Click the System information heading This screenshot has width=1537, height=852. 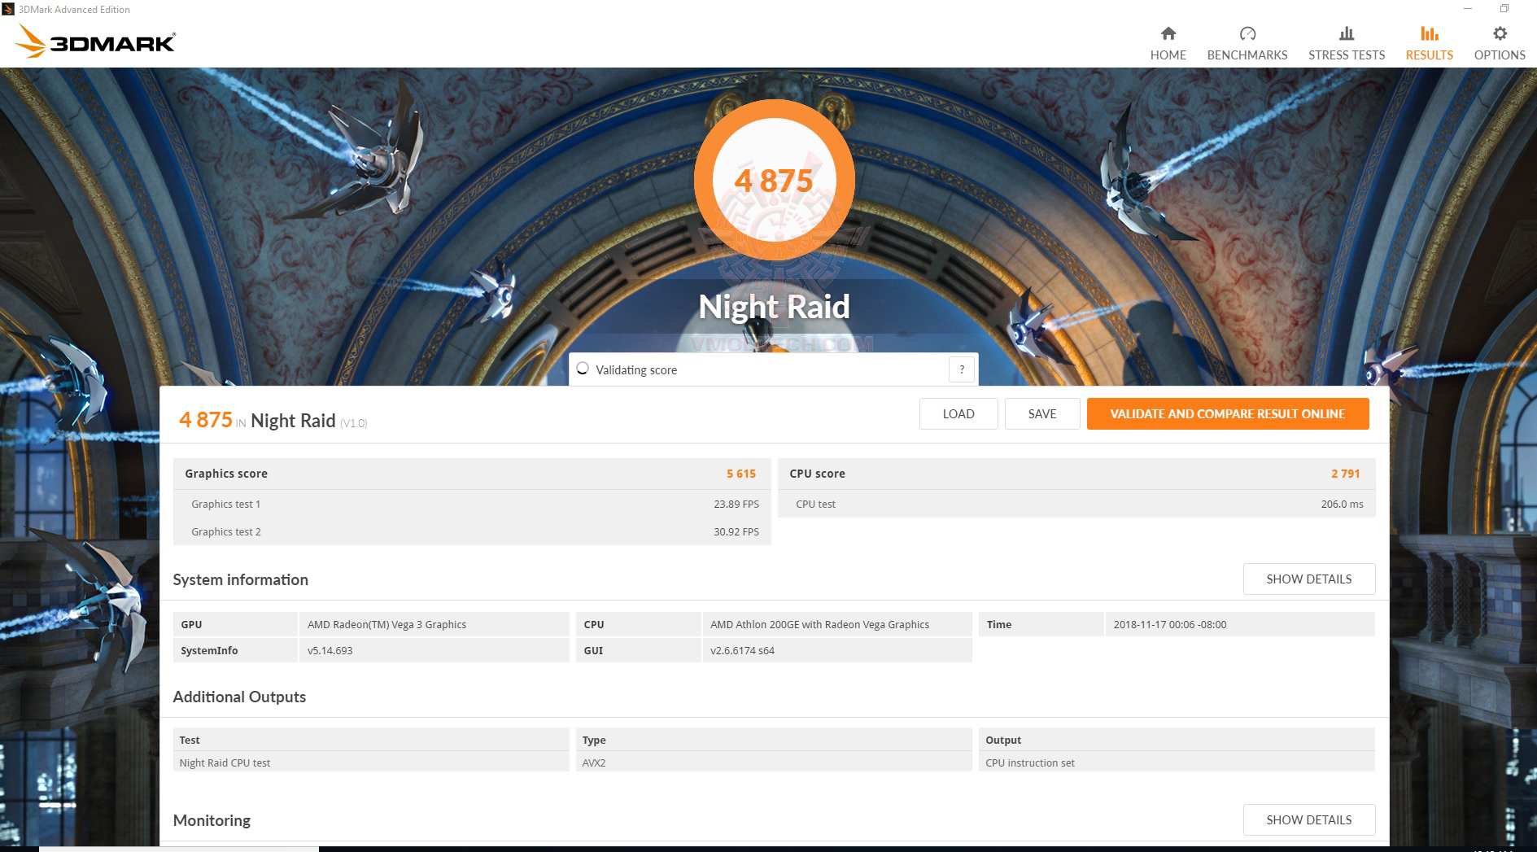(240, 579)
